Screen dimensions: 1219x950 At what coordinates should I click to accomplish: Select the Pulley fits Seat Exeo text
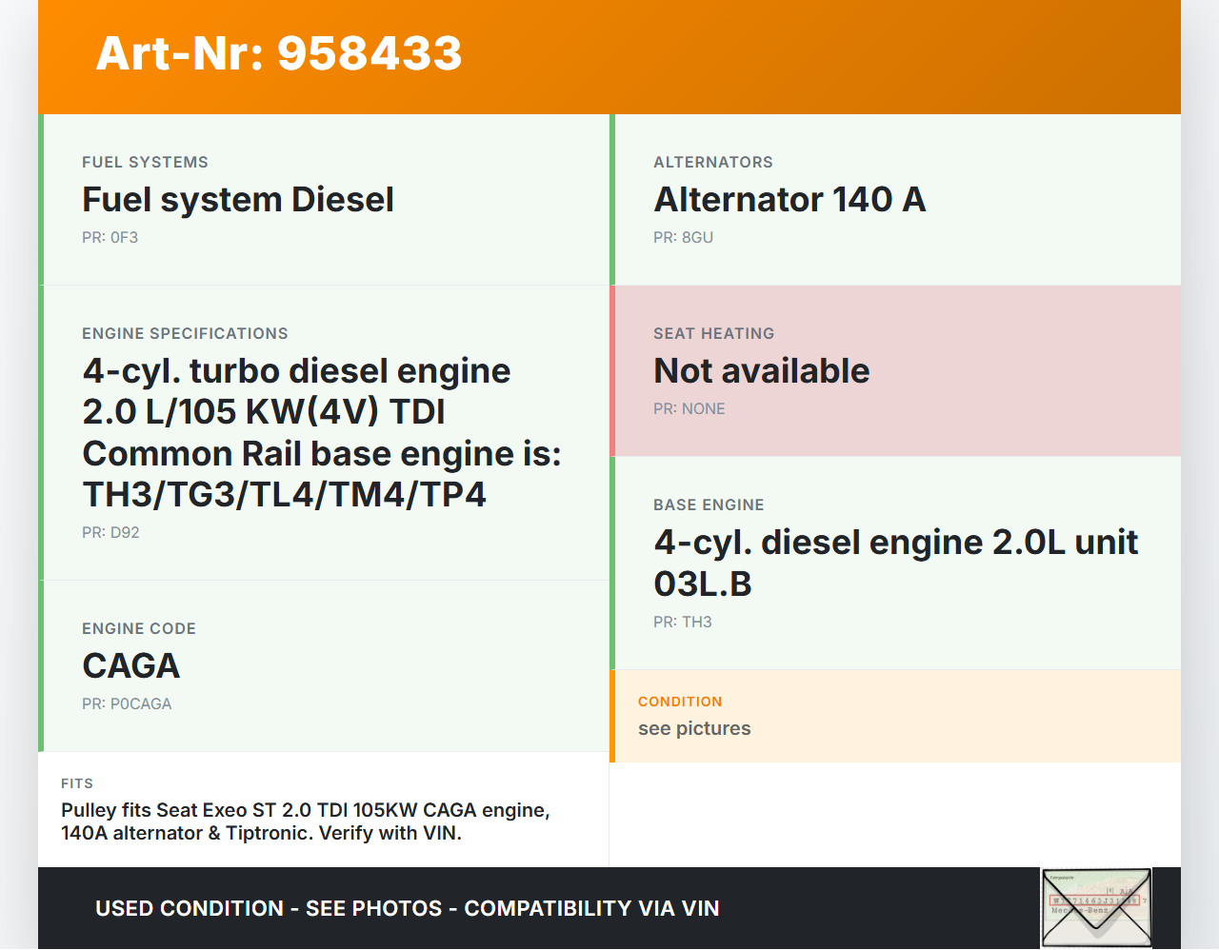(305, 821)
